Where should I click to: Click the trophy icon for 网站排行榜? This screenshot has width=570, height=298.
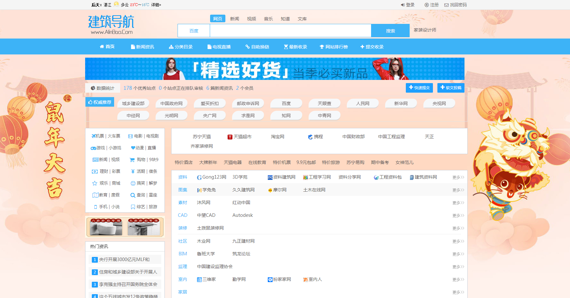(x=322, y=47)
